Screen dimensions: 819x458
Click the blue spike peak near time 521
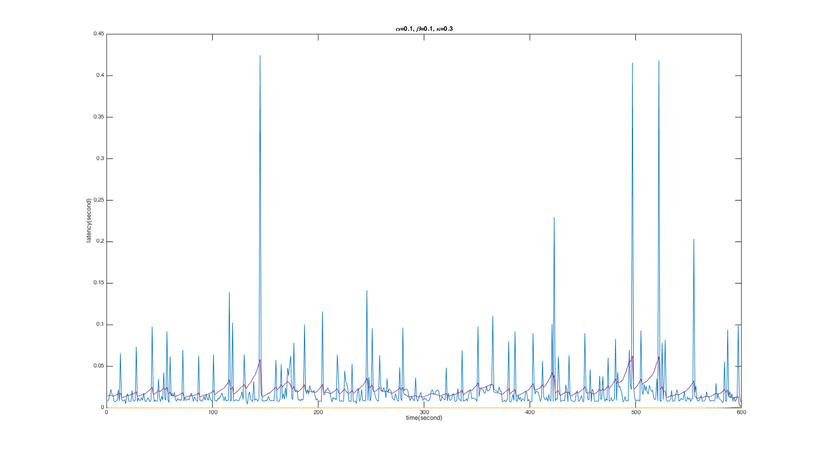click(x=659, y=62)
